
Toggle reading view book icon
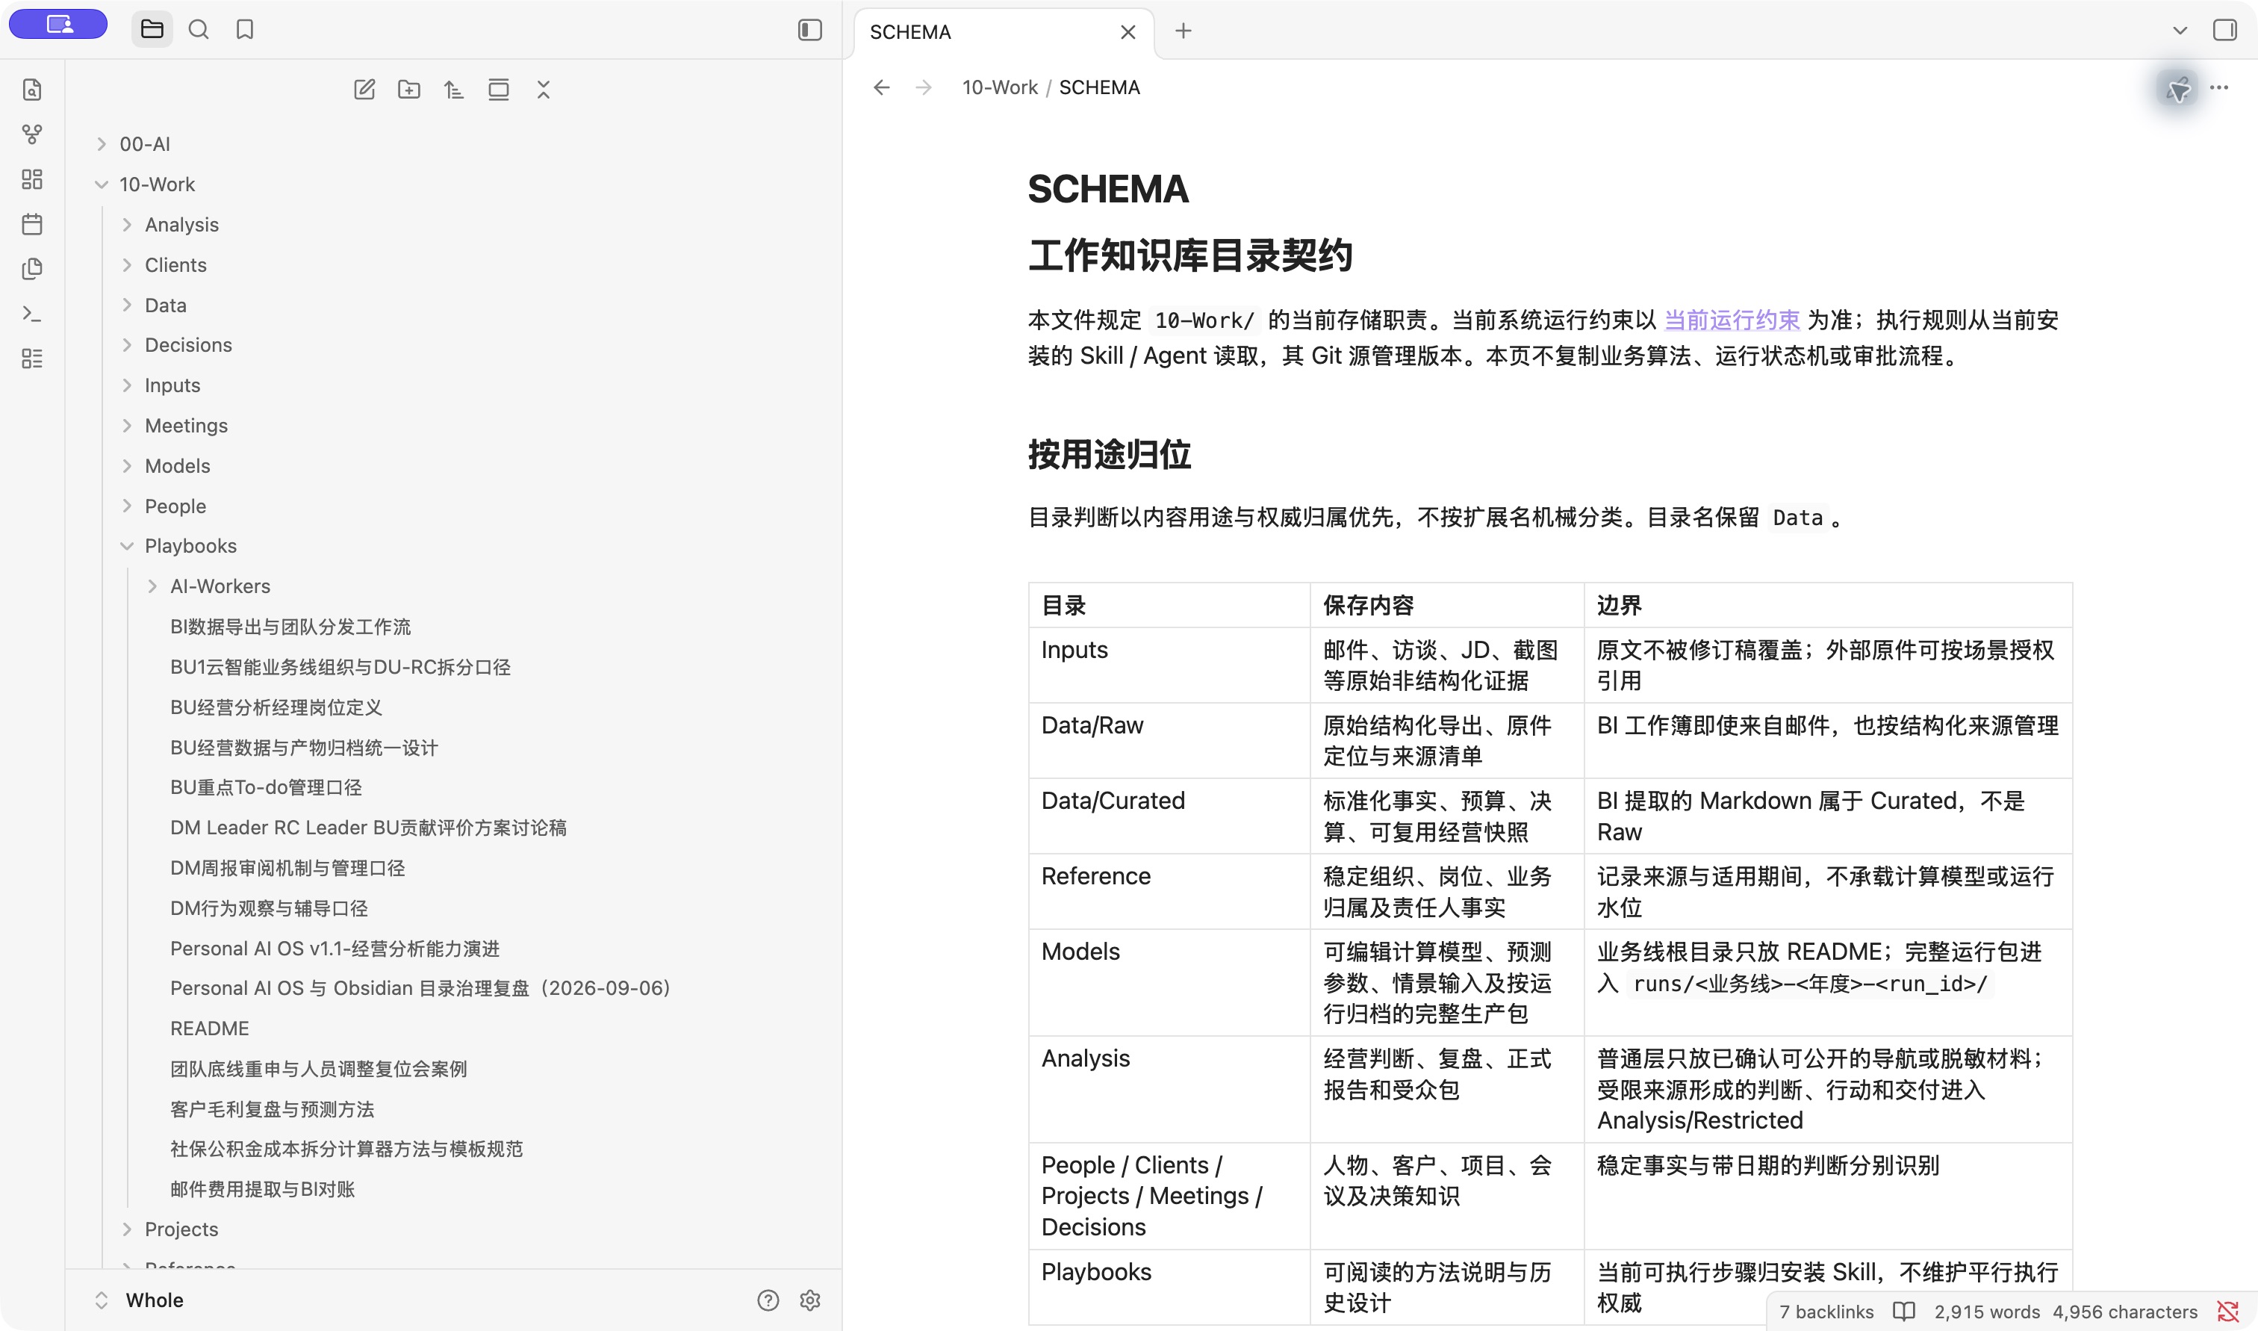point(1904,1312)
